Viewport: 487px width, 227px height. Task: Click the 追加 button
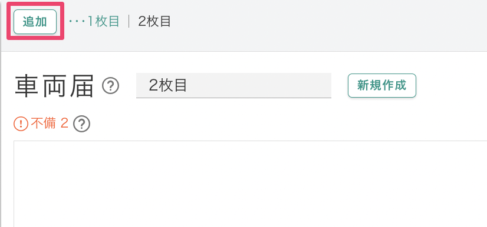pos(35,22)
